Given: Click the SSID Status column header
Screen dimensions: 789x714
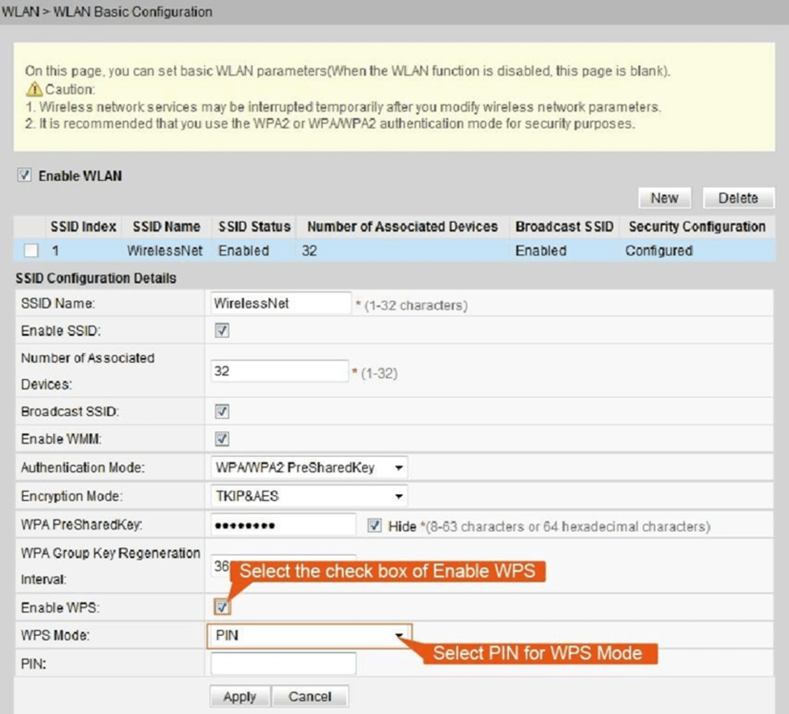Looking at the screenshot, I should coord(254,226).
